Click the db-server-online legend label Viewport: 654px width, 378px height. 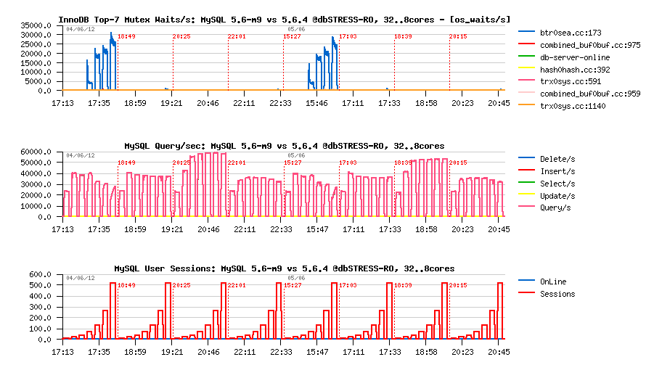click(574, 57)
